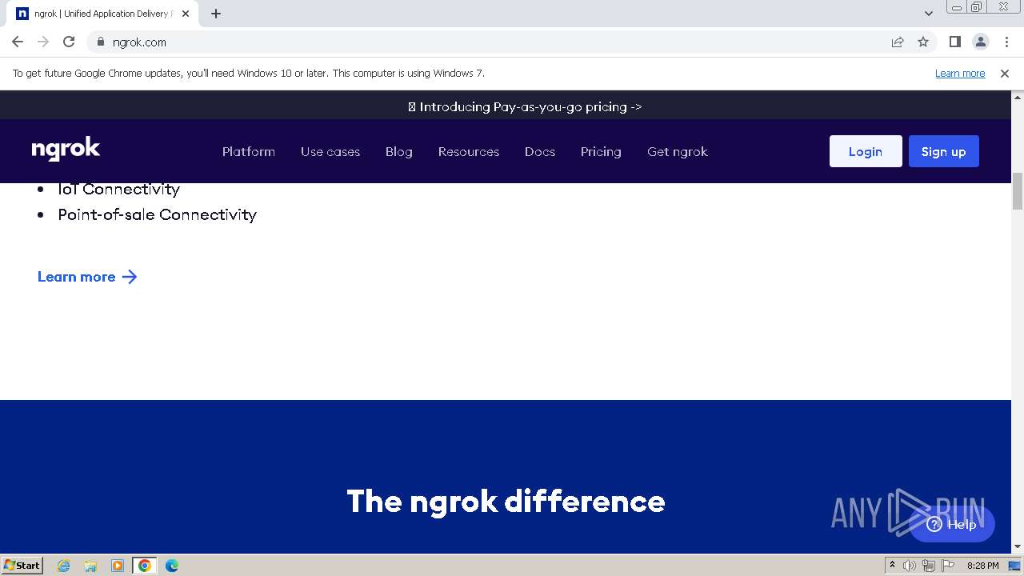Image resolution: width=1024 pixels, height=576 pixels.
Task: Open the Help chat widget
Action: [x=952, y=524]
